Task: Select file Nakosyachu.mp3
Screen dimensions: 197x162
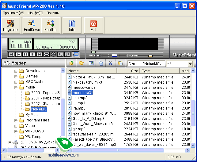Action: pos(87,82)
